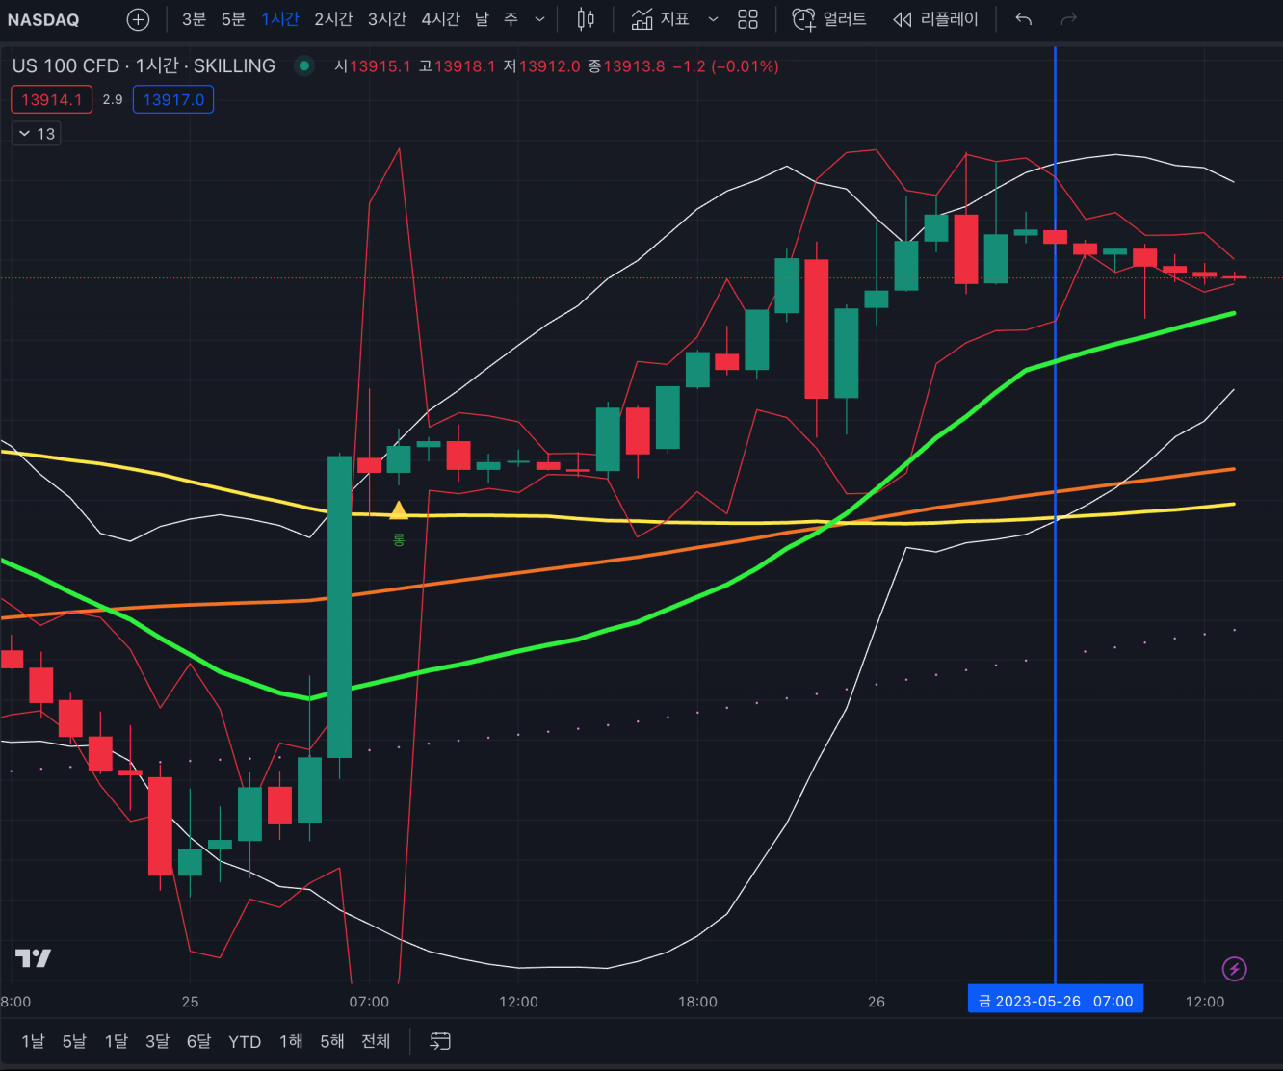Start bar replay with 리플레이
Image resolution: width=1283 pixels, height=1071 pixels.
[x=935, y=19]
